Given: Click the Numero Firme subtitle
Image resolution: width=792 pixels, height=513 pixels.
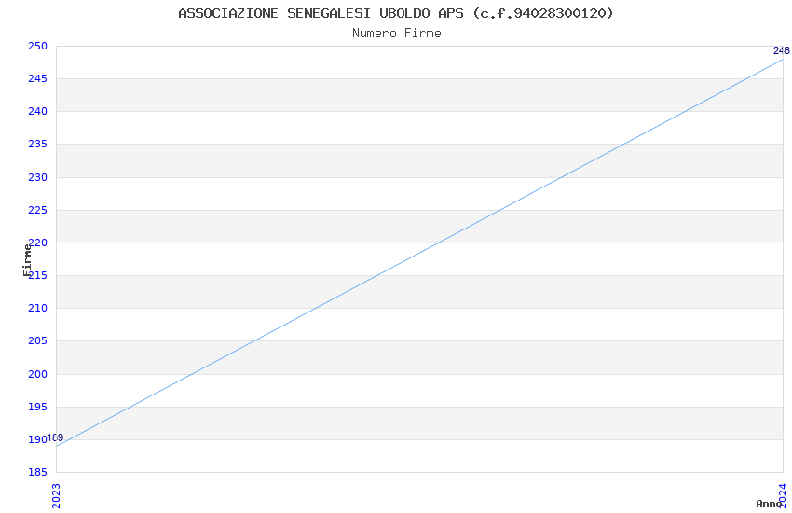Looking at the screenshot, I should pos(397,34).
